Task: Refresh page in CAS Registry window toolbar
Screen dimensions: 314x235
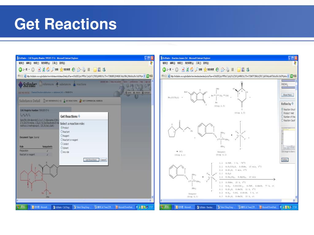Action: (x=44, y=69)
